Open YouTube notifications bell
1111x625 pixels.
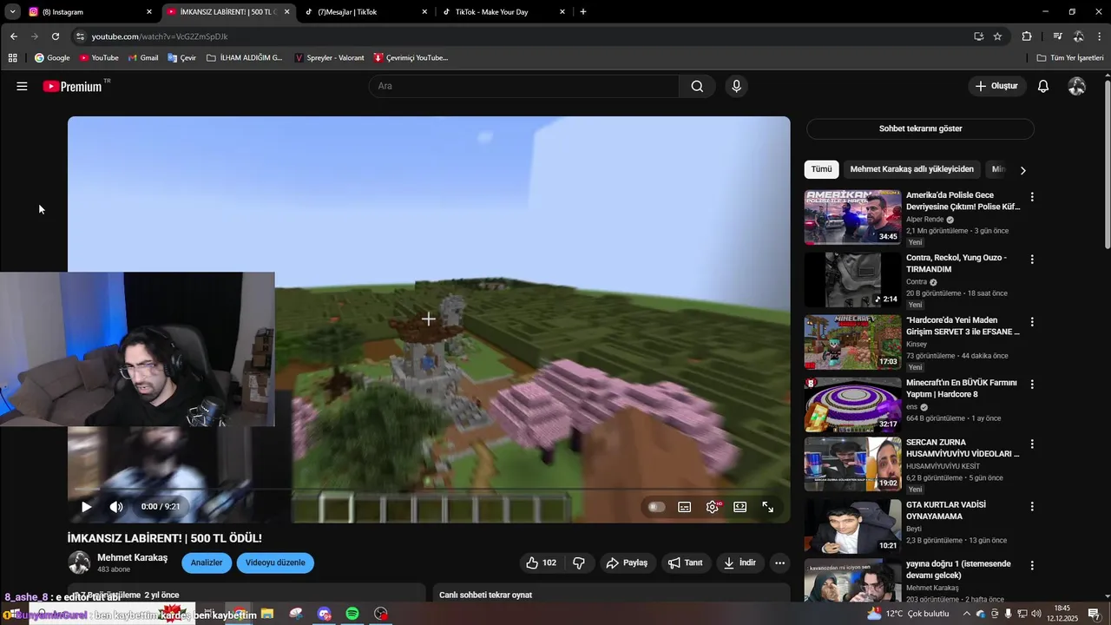[1043, 86]
